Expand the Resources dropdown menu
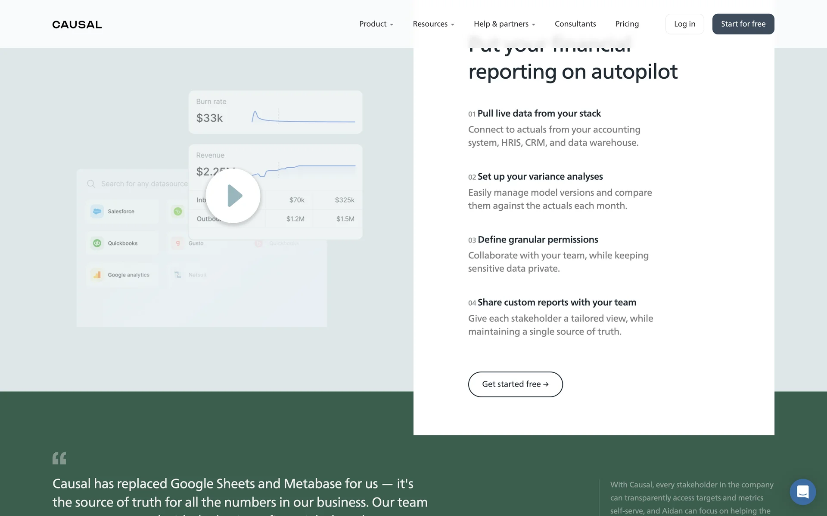The height and width of the screenshot is (516, 827). pos(433,24)
